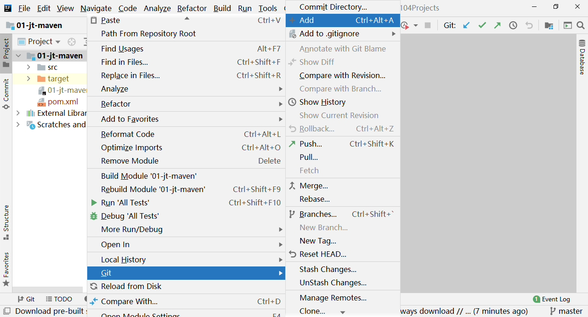Select Optimize Imports in context menu
588x317 pixels.
[x=186, y=147]
